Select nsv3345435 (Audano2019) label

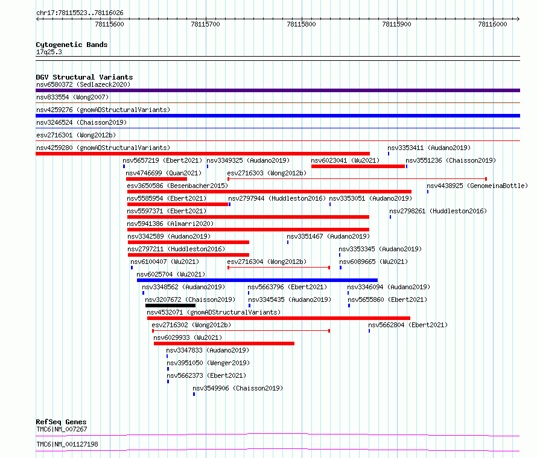coord(290,300)
